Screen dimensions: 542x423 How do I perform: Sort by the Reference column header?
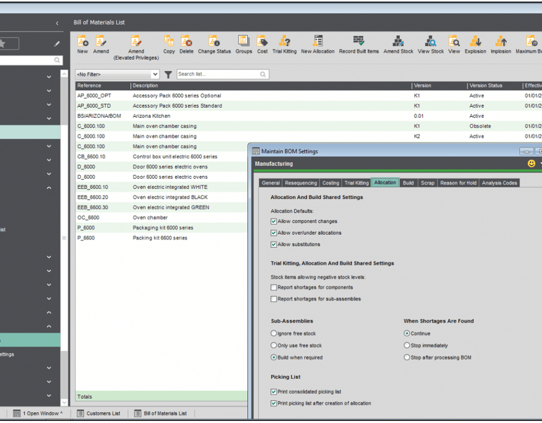(103, 86)
